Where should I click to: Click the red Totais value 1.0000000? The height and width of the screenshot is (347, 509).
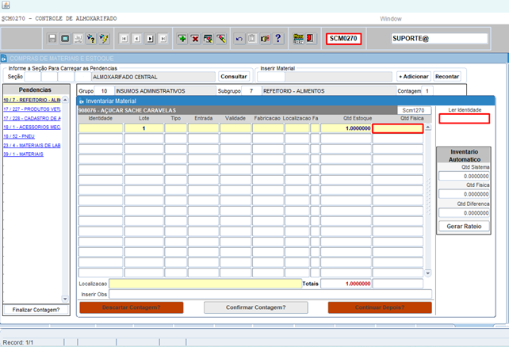(x=346, y=284)
